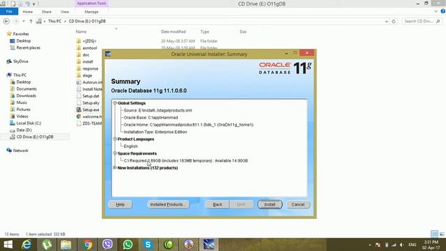Open the Home ribbon tab in Explorer
Viewport: 446px width, 251px height.
[x=28, y=12]
